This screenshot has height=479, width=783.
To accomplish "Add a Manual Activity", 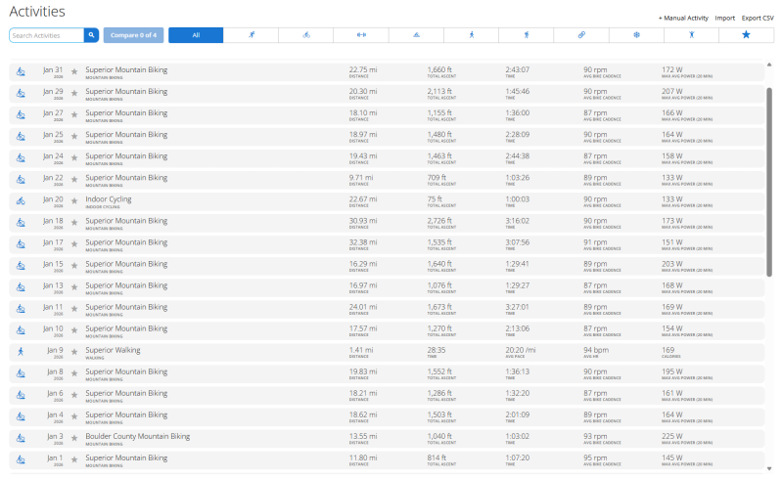I will tap(683, 18).
